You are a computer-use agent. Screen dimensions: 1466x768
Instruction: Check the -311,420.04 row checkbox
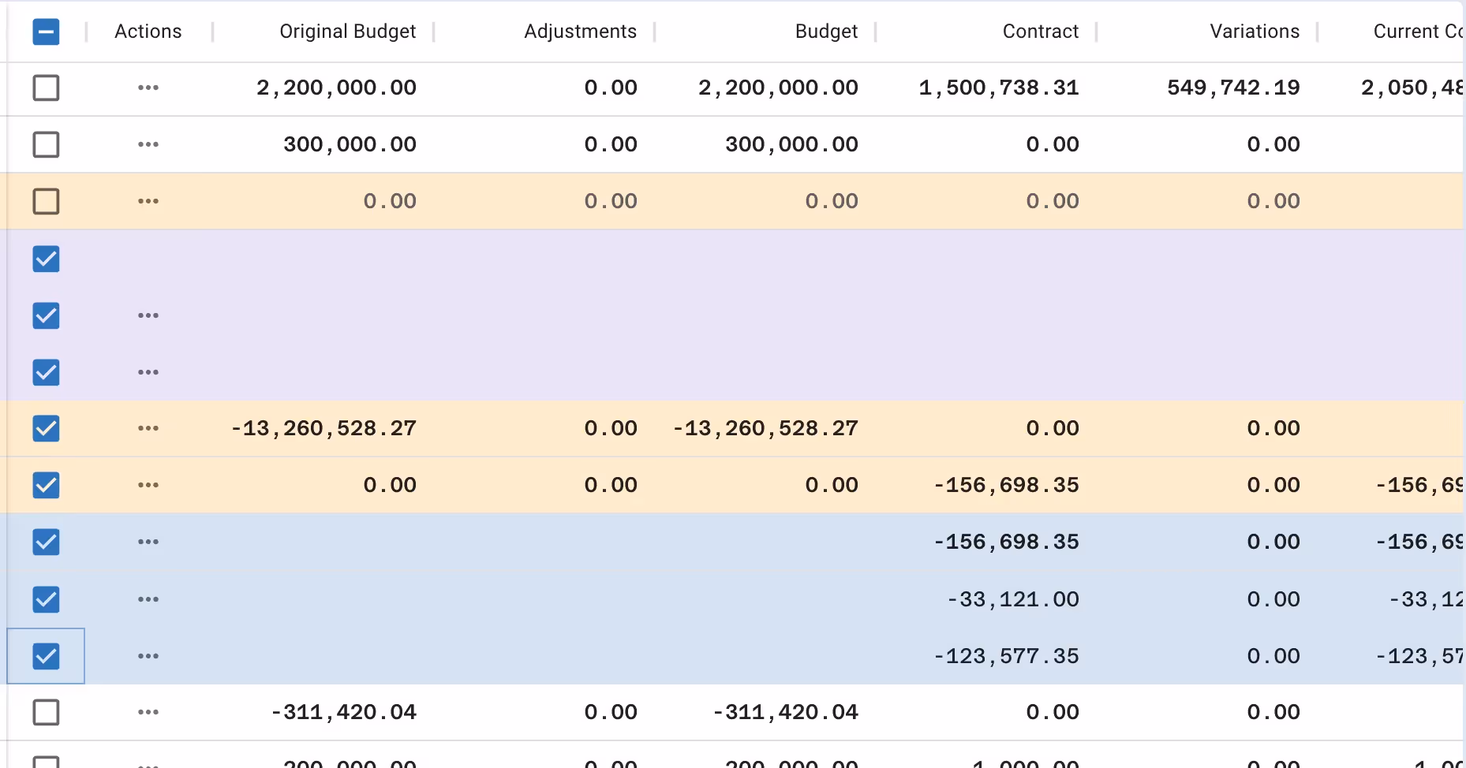(x=46, y=712)
